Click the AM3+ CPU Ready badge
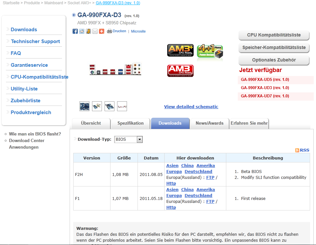Image resolution: width=316 pixels, height=245 pixels. (180, 50)
